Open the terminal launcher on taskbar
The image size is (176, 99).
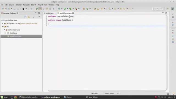tap(12, 97)
